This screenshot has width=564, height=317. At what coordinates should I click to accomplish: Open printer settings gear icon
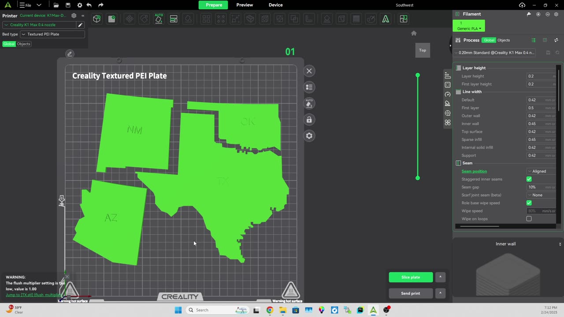[74, 15]
